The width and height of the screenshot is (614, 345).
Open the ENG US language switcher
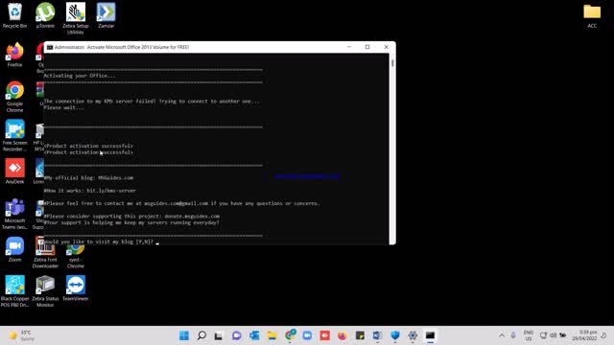point(529,335)
